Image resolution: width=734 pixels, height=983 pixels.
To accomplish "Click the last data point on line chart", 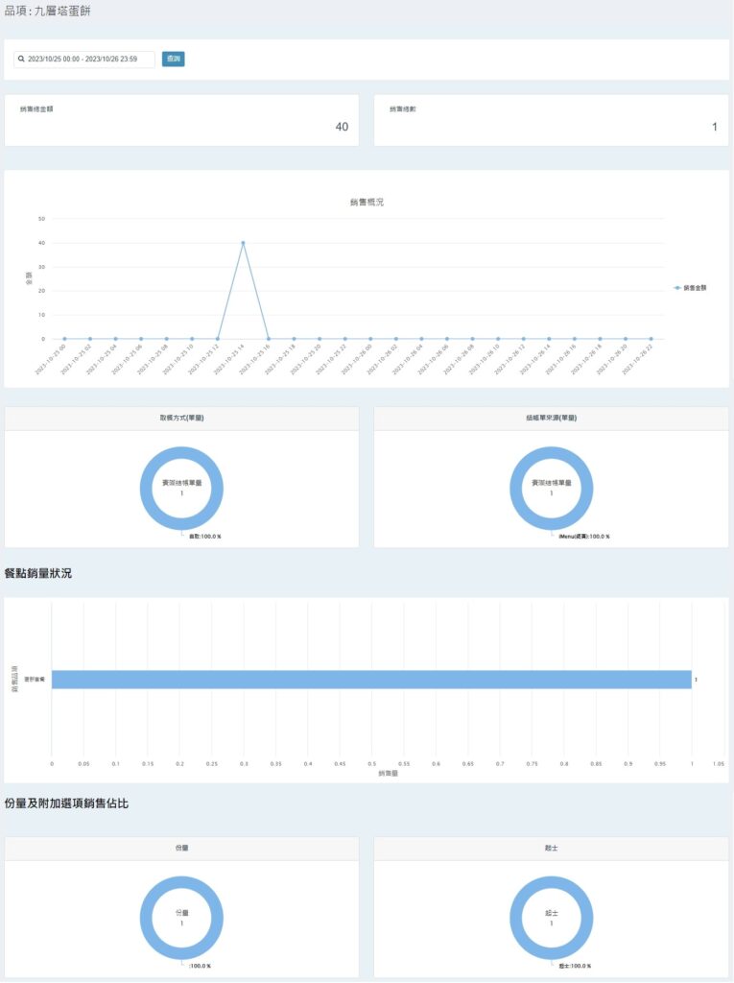I will point(651,339).
